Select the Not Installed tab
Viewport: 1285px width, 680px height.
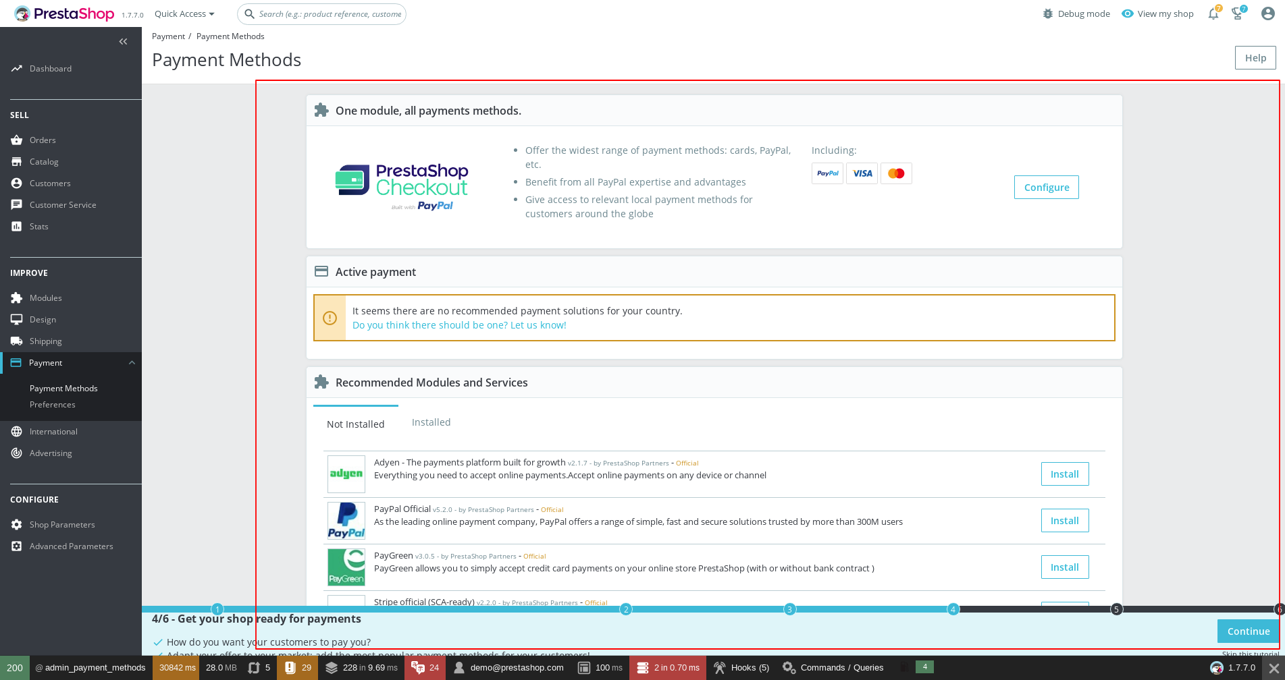pyautogui.click(x=355, y=424)
